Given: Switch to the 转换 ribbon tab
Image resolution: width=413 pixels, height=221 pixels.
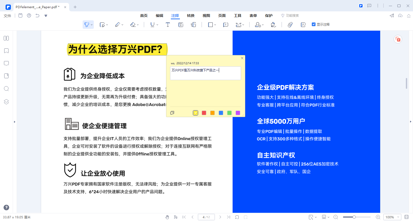Looking at the screenshot, I should click(190, 16).
